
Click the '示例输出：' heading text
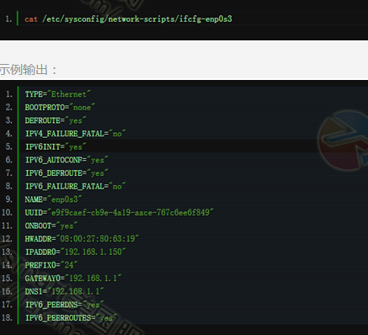28,69
